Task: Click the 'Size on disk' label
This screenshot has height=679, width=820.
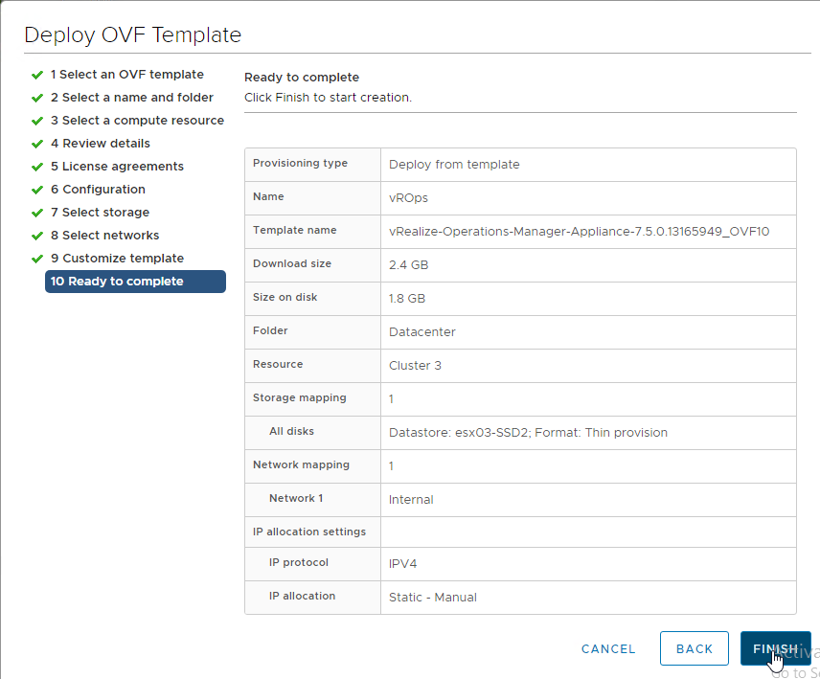Action: (x=285, y=297)
